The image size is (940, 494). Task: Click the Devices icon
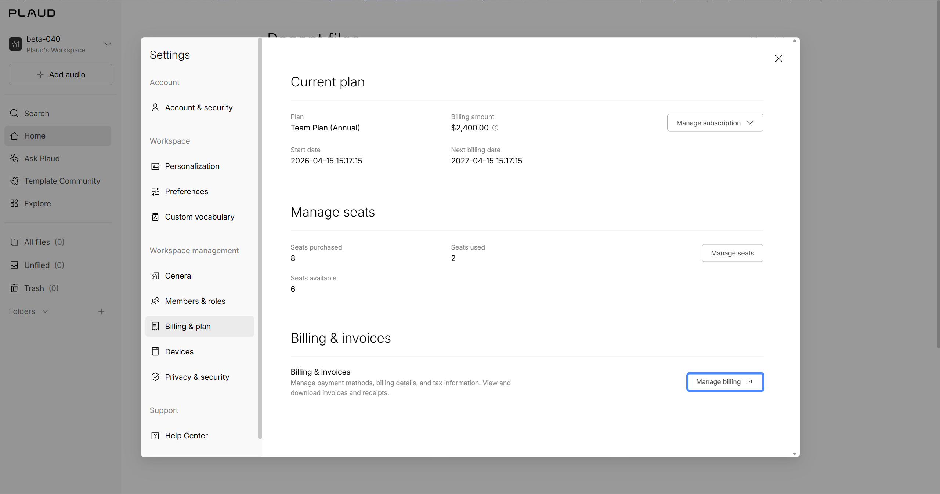pyautogui.click(x=155, y=352)
